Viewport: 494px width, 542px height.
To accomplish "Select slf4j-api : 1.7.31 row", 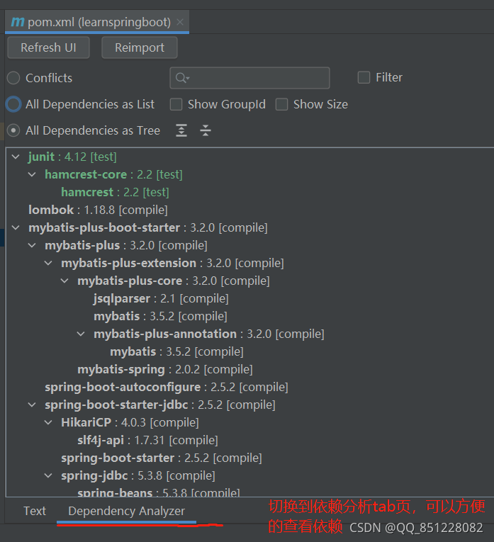I will 147,440.
